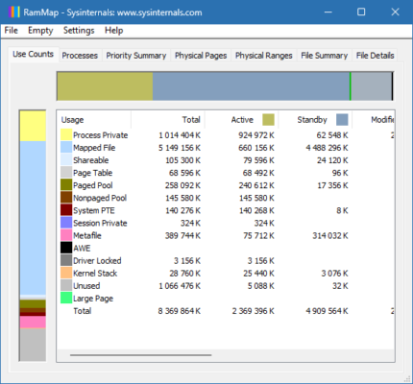Click the Unused total 1 066 476 K
The image size is (413, 384).
pyautogui.click(x=180, y=286)
